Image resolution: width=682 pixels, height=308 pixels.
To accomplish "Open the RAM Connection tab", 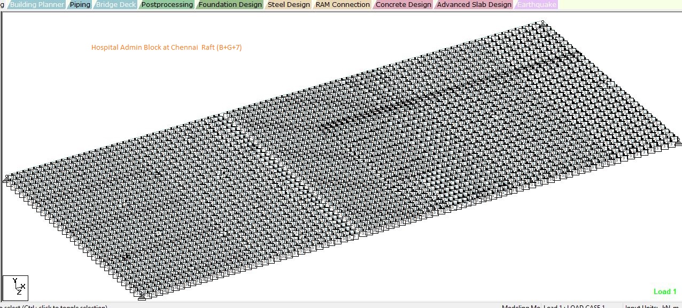I will click(342, 5).
